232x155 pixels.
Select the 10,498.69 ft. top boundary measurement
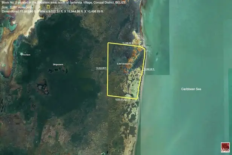(x=128, y=43)
